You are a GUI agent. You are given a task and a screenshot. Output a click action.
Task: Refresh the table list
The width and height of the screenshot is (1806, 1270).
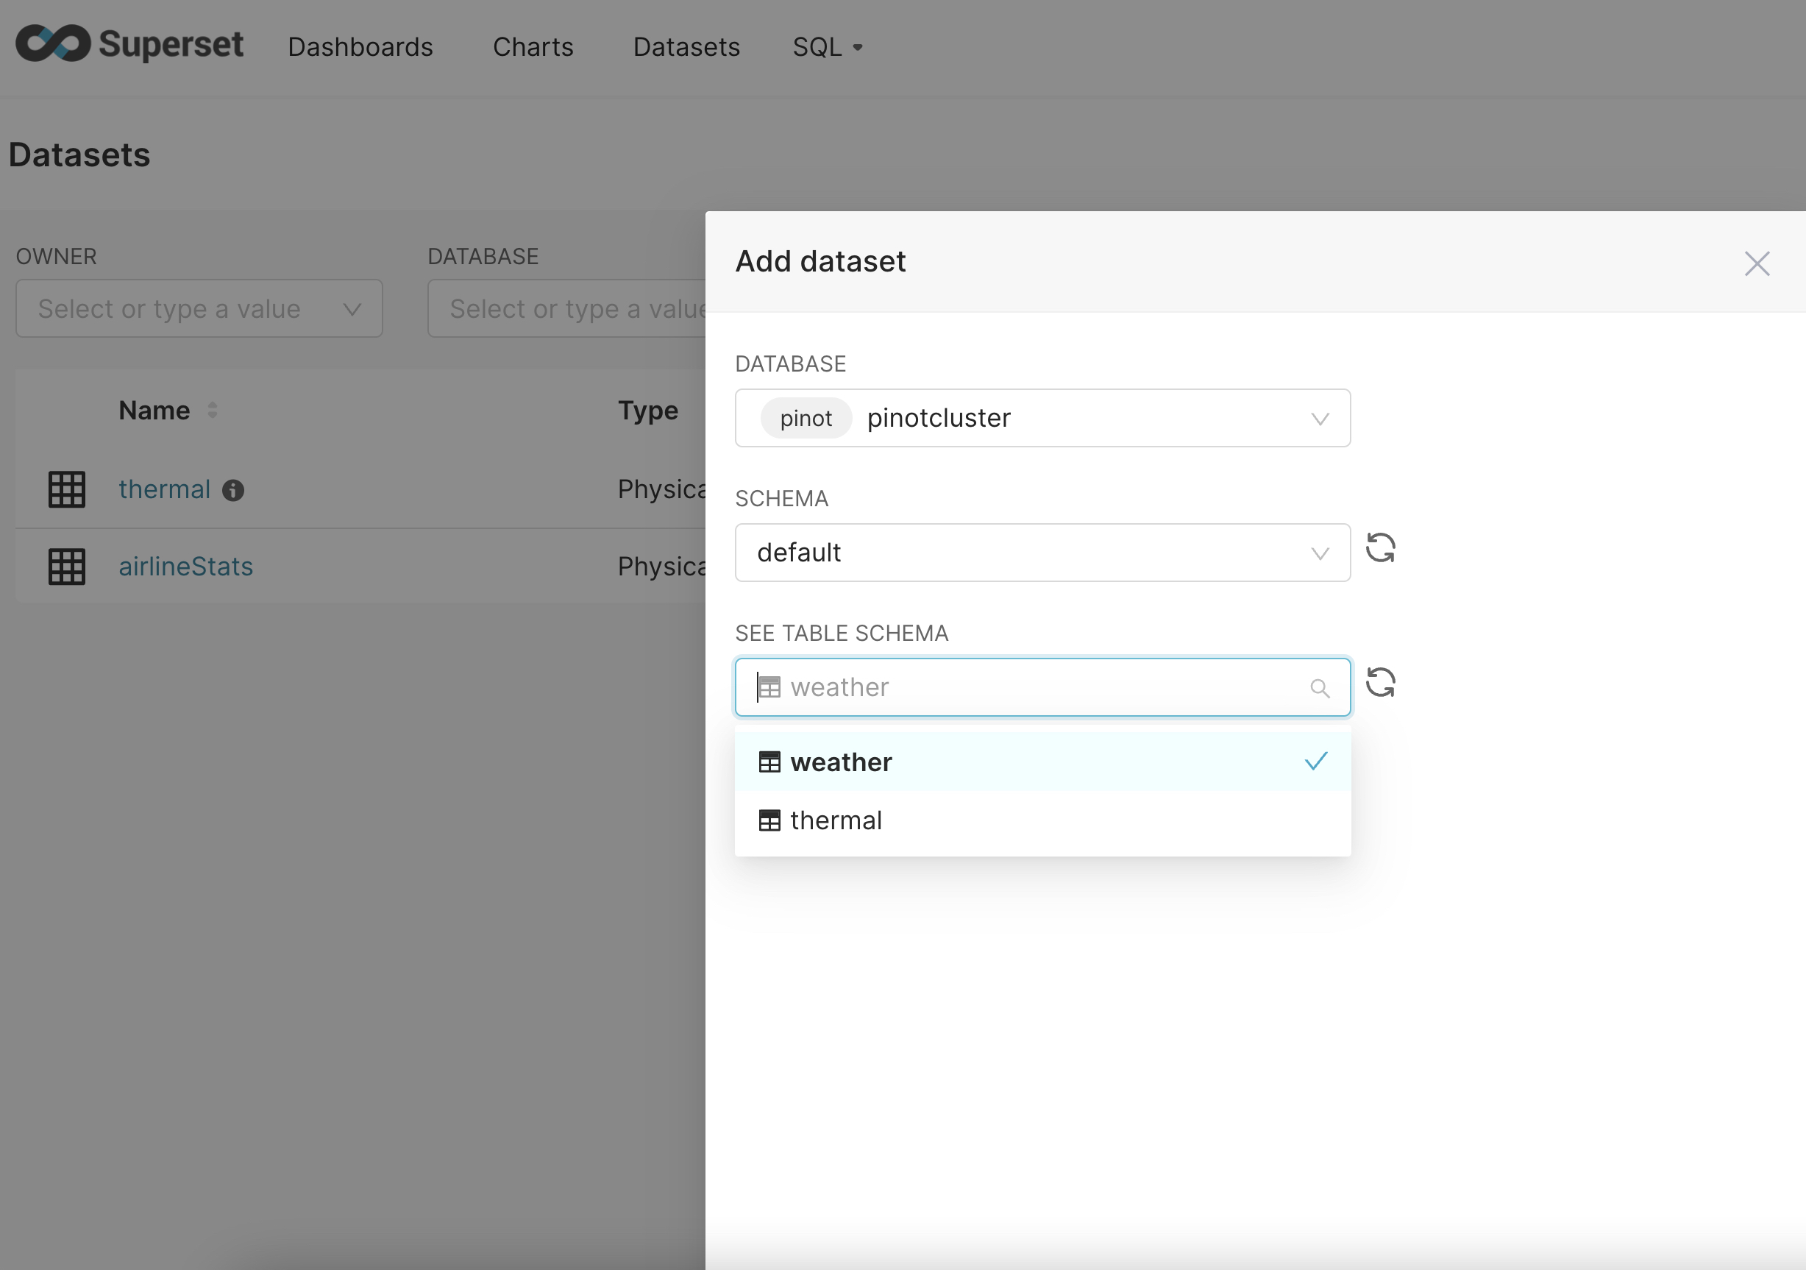[1379, 683]
